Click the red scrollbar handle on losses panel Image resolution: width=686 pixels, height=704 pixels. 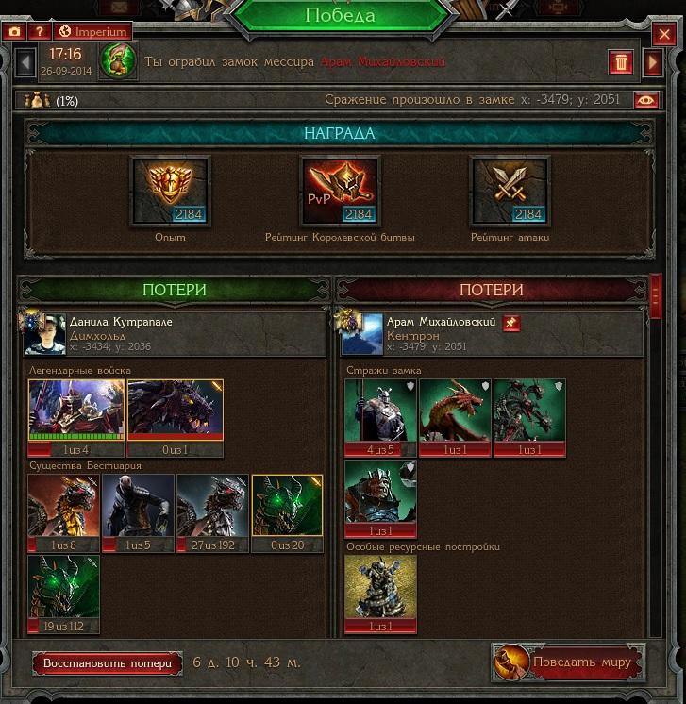pyautogui.click(x=655, y=296)
